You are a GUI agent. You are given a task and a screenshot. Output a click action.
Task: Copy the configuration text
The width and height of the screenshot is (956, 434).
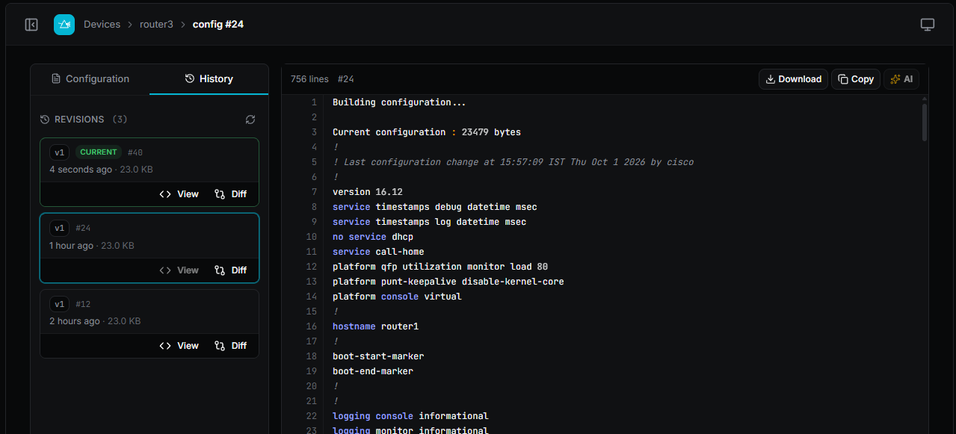click(x=856, y=79)
